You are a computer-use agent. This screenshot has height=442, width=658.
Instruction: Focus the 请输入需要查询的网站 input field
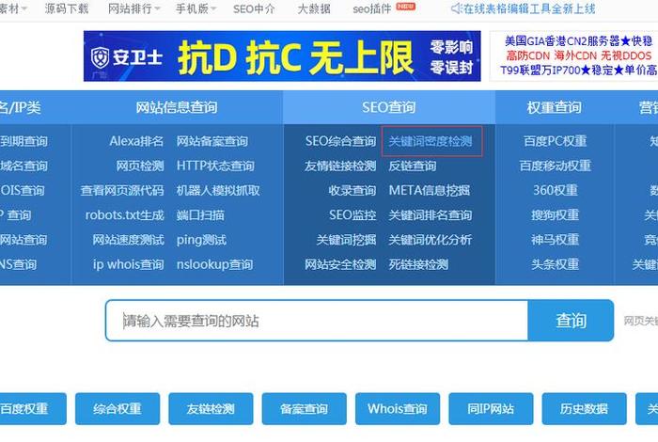point(317,321)
